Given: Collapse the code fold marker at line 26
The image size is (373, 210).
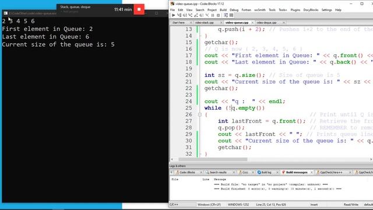Looking at the screenshot, I should click(199, 115).
